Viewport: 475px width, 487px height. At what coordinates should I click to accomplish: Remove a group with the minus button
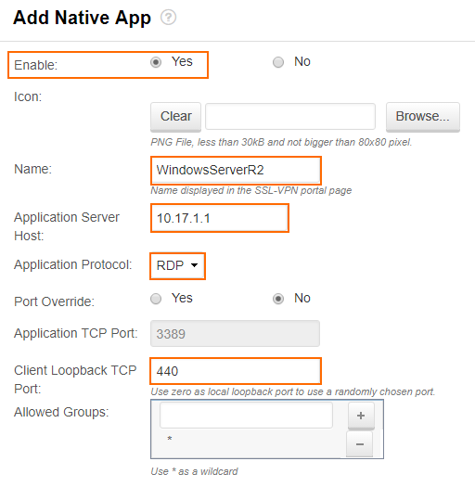pos(360,444)
